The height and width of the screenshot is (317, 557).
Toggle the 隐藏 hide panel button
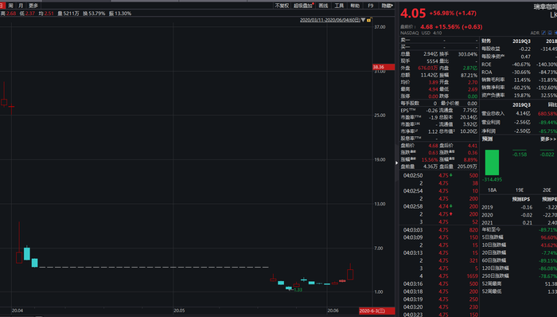coord(387,6)
